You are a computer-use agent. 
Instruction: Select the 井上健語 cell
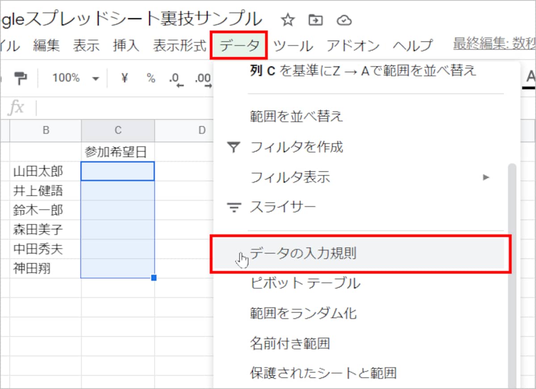point(46,191)
